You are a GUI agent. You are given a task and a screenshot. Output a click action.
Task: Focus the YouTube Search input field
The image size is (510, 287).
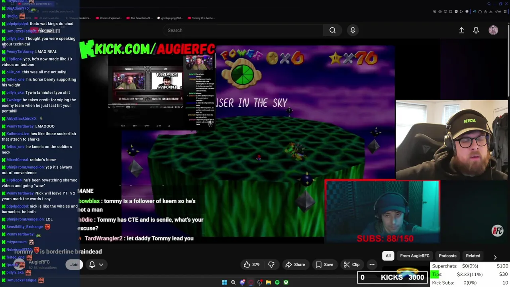(x=243, y=30)
